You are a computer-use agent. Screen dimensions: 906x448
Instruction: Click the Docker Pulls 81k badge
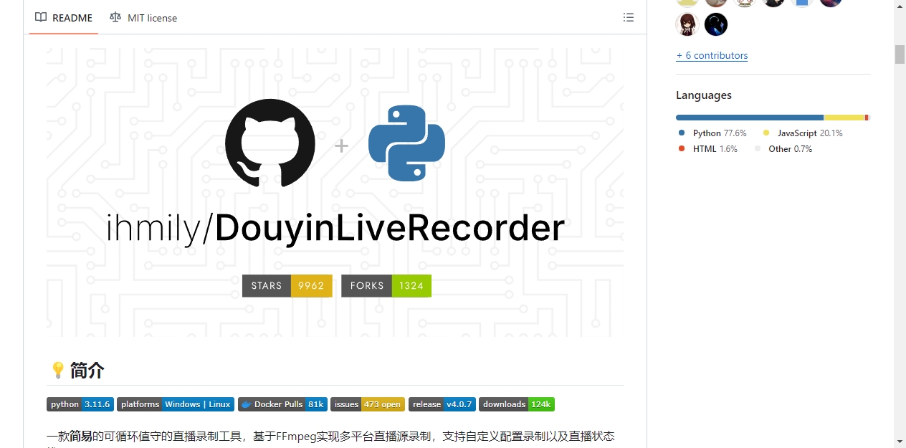pyautogui.click(x=282, y=404)
